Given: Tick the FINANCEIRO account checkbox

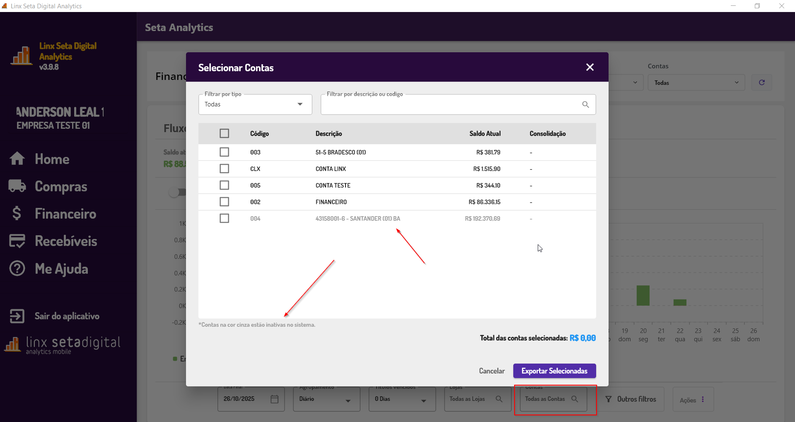Looking at the screenshot, I should 224,202.
